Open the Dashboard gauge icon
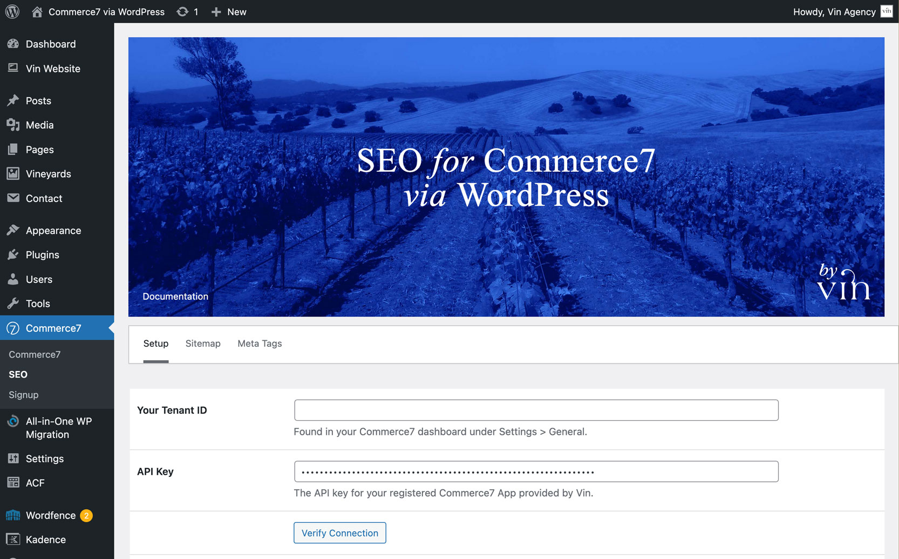899x559 pixels. point(13,44)
